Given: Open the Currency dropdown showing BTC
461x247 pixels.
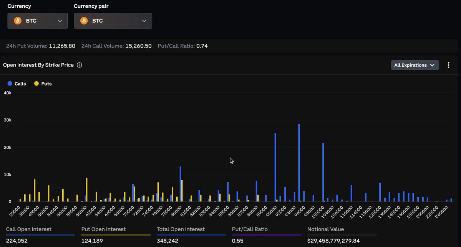Looking at the screenshot, I should (38, 21).
